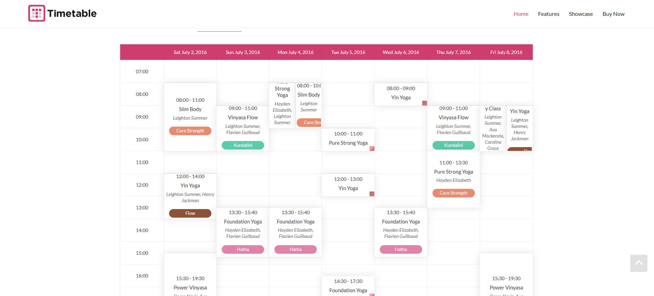Click the scroll-to-top arrow button
Viewport: 654px width, 296px height.
pyautogui.click(x=639, y=263)
